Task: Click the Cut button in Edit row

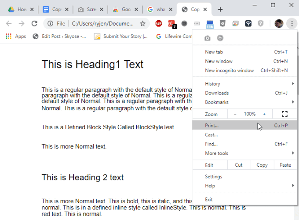Action: coord(239,165)
